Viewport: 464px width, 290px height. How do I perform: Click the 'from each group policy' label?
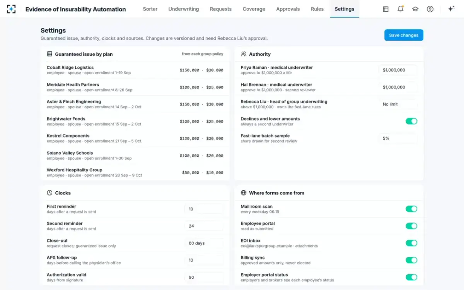203,54
